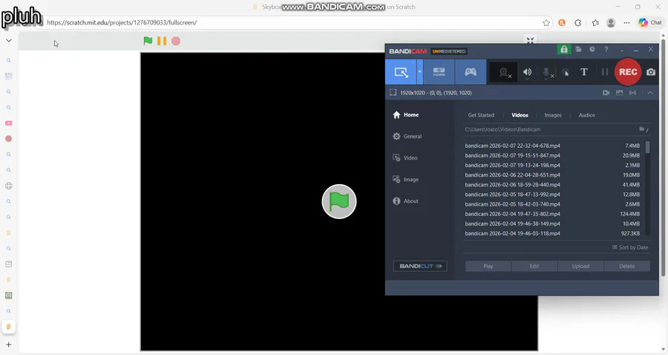This screenshot has width=668, height=355.
Task: Click rectangle area icon beside 1920x1020
Action: pyautogui.click(x=393, y=93)
